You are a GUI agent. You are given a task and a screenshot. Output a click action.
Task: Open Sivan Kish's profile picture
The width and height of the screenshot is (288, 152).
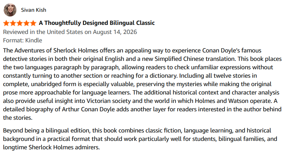click(10, 10)
